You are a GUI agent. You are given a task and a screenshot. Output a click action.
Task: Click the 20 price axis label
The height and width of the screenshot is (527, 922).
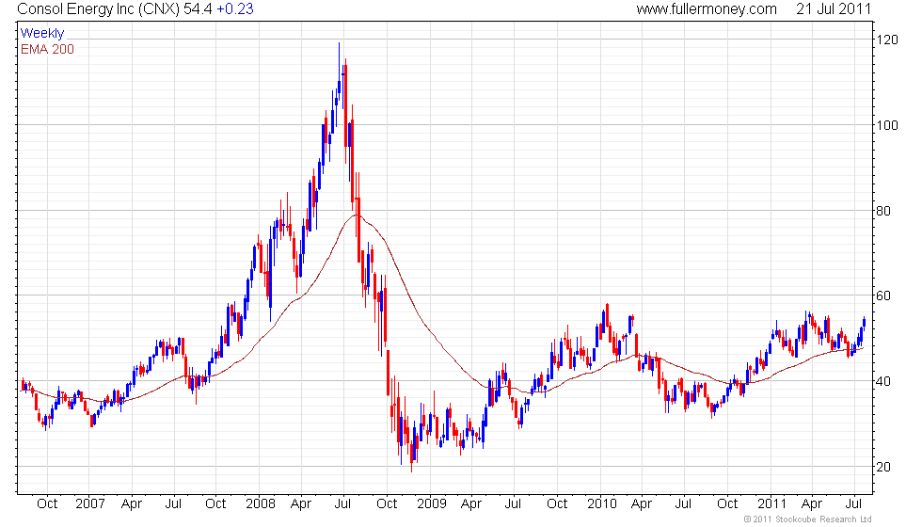(883, 467)
